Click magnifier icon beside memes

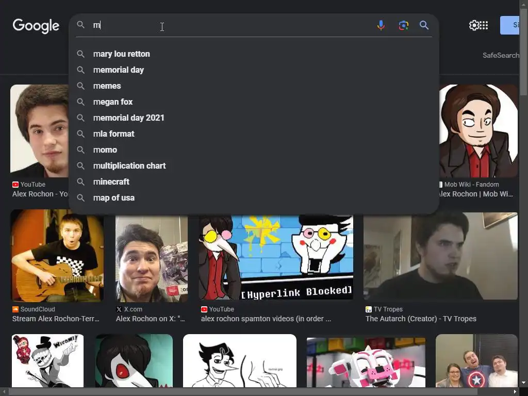point(80,86)
